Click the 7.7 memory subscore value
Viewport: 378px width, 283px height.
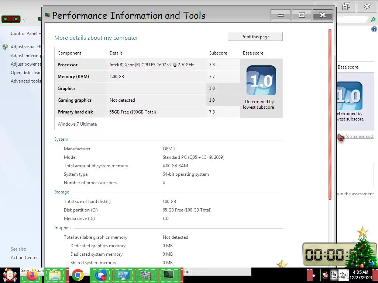point(212,77)
